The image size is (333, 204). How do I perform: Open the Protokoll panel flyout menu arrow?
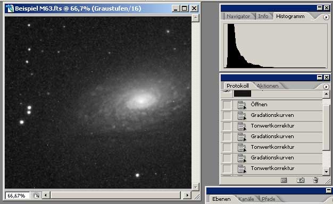326,87
